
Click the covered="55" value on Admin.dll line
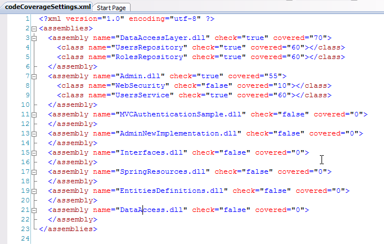(x=273, y=76)
